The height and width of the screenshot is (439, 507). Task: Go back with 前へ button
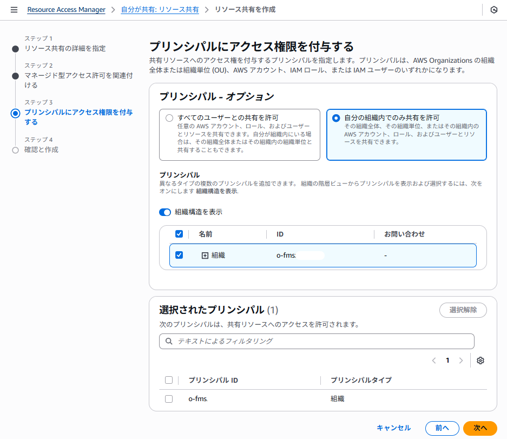point(442,428)
